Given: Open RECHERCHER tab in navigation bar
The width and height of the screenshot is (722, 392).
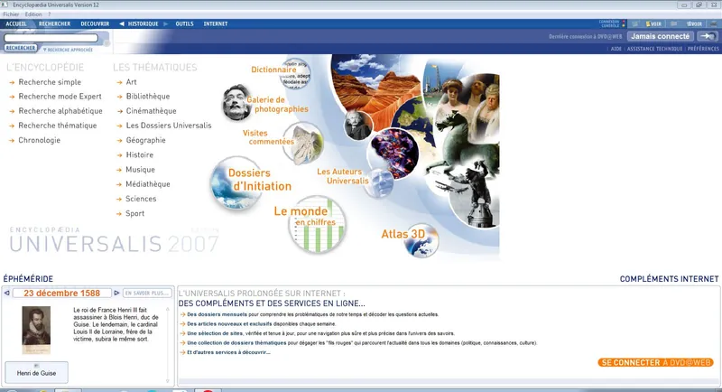Looking at the screenshot, I should click(x=55, y=24).
